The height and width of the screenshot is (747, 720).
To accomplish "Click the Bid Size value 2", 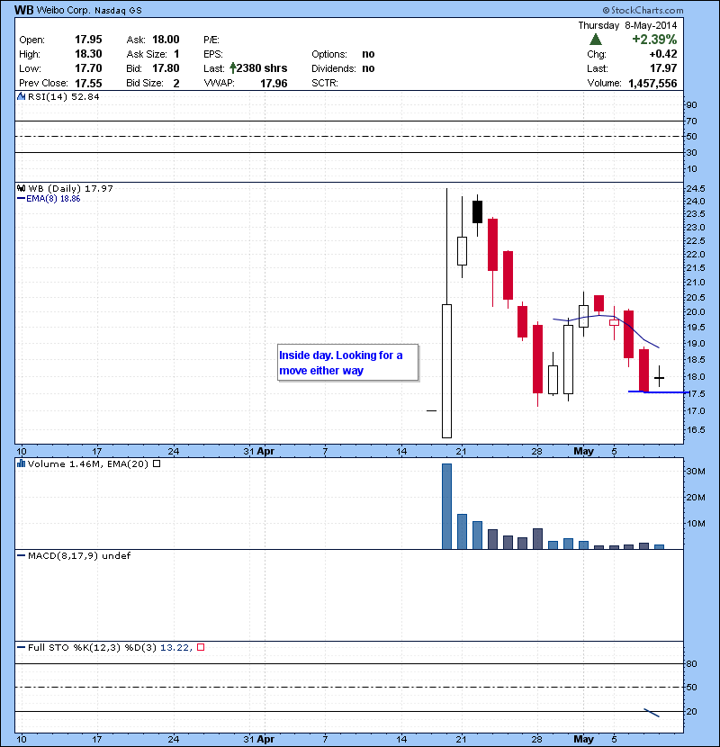I will (x=176, y=84).
